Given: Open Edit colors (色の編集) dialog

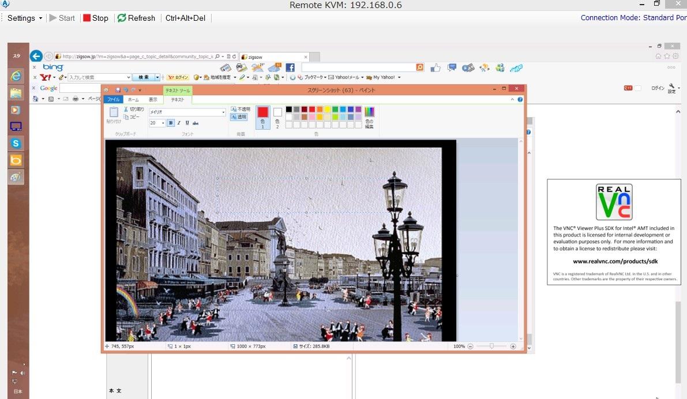Looking at the screenshot, I should coord(369,118).
